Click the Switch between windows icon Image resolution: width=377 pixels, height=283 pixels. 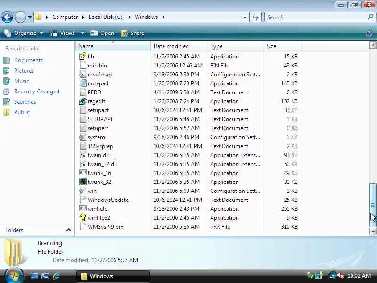click(45, 276)
